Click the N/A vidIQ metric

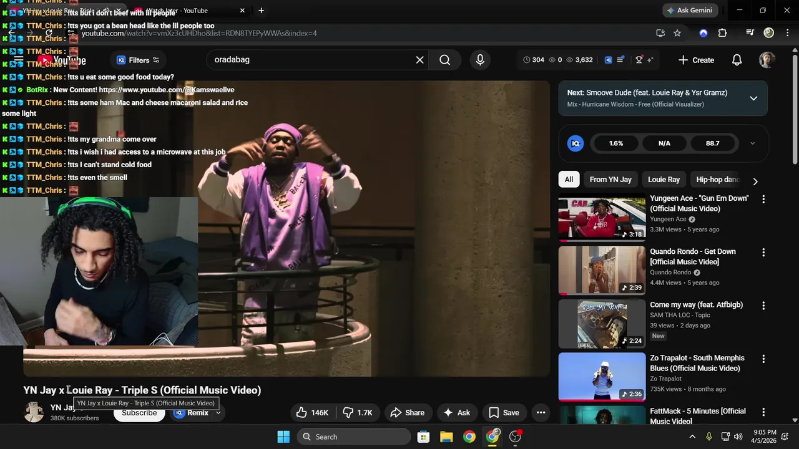[664, 143]
